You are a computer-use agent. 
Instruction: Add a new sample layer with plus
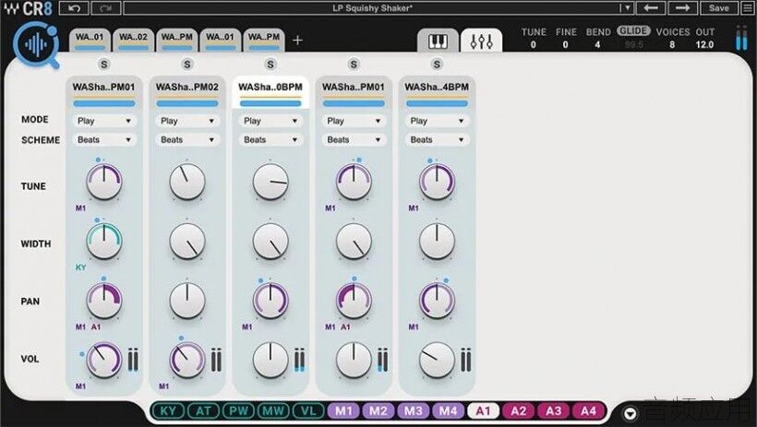(297, 40)
